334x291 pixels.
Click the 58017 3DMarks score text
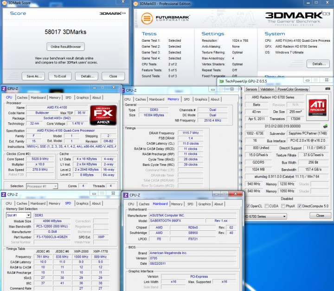[x=65, y=32]
